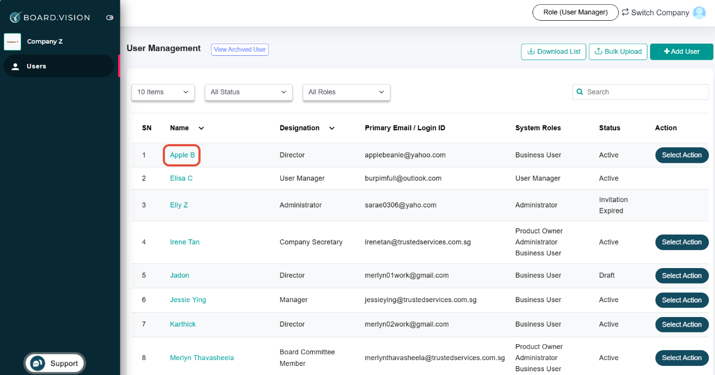The image size is (715, 375).
Task: Click the Board.Vision logo
Action: point(51,17)
